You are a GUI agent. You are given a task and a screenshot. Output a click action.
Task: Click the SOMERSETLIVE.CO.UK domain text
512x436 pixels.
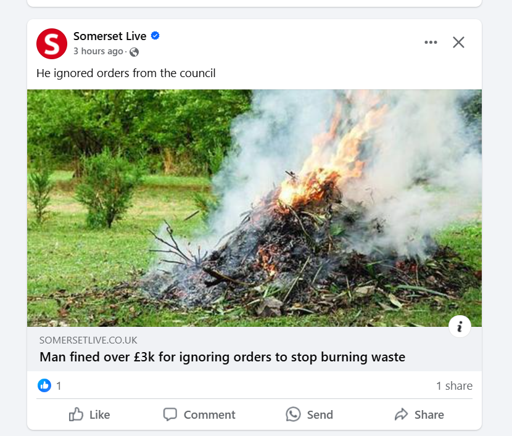click(x=88, y=340)
